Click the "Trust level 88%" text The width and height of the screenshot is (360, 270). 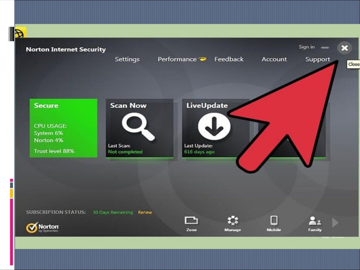click(54, 151)
